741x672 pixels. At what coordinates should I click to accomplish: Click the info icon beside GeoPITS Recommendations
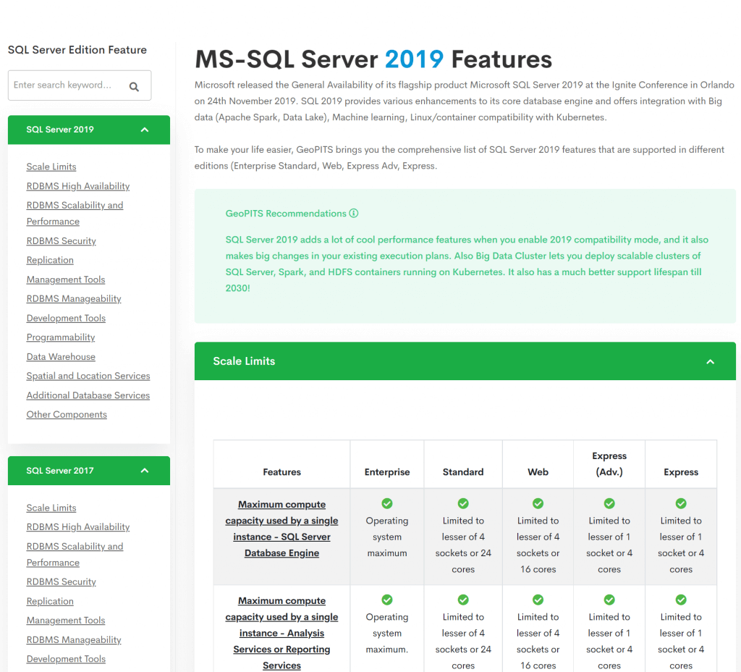pos(353,214)
